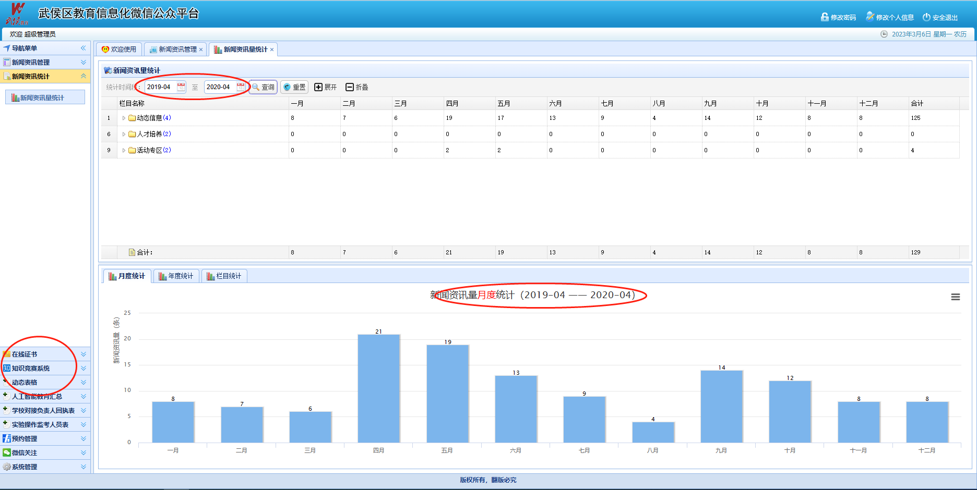Close the 新闻资讯量统计 tab

point(272,50)
